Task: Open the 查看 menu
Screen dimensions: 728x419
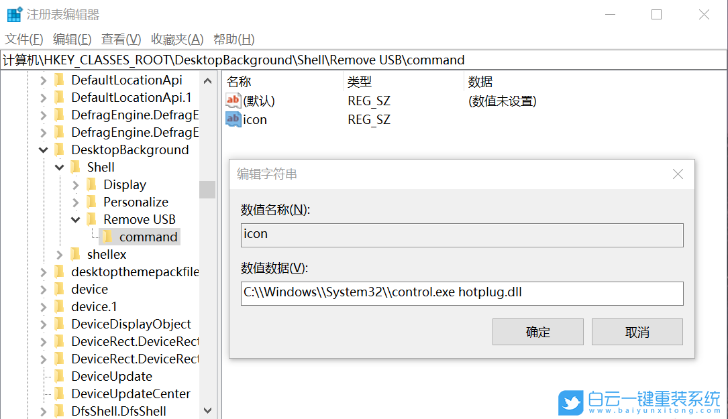Action: click(x=120, y=39)
